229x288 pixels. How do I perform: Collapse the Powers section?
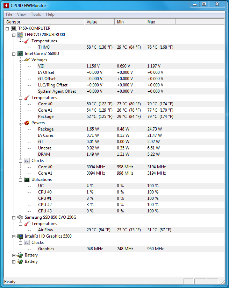point(20,123)
